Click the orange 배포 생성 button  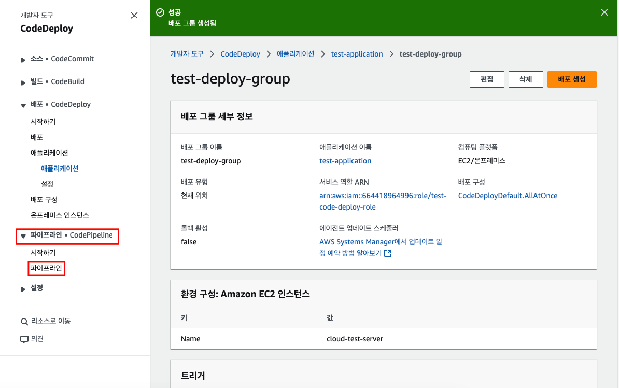click(572, 79)
